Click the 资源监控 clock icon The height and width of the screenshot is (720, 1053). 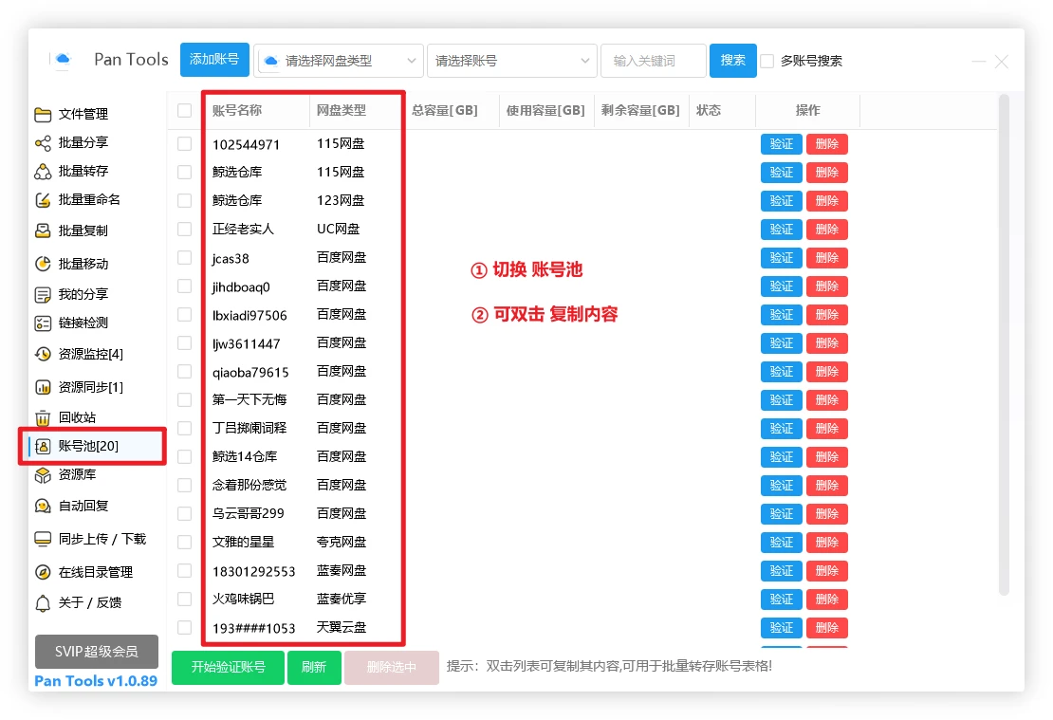[x=43, y=354]
